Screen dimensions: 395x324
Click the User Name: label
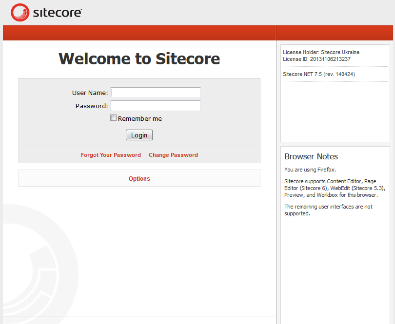[x=90, y=93]
